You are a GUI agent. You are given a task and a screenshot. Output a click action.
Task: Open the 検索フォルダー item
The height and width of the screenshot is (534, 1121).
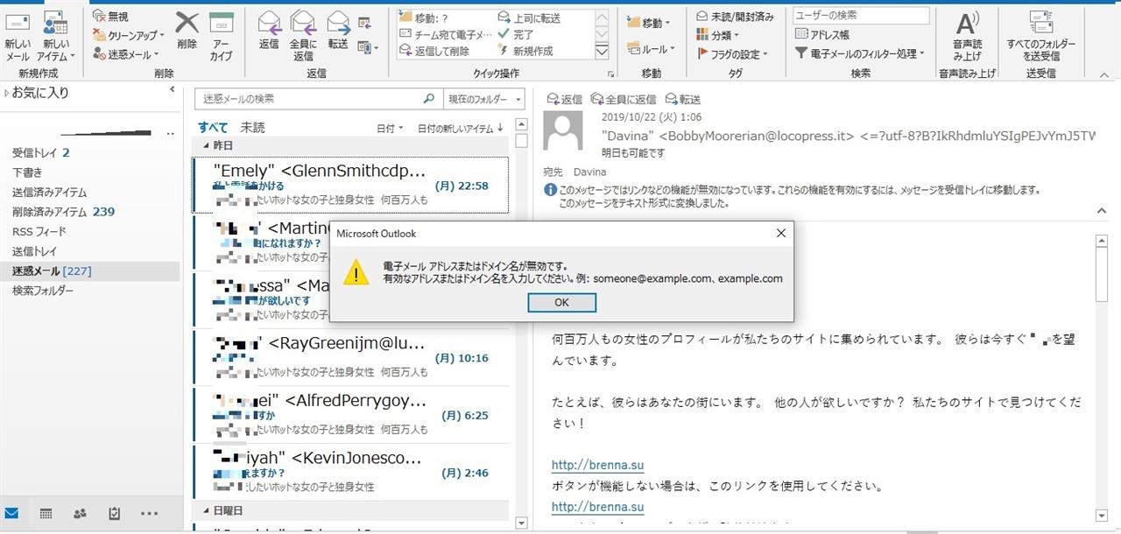42,291
